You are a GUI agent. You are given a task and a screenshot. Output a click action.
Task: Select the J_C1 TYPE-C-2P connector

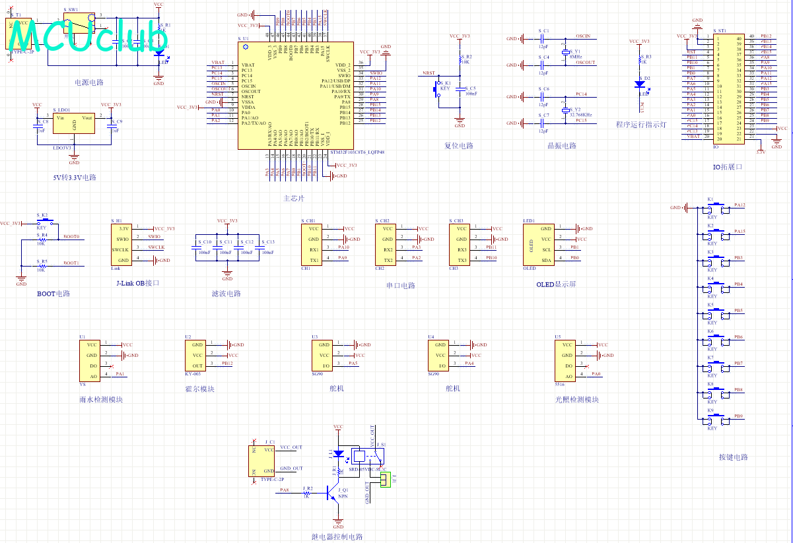[262, 461]
